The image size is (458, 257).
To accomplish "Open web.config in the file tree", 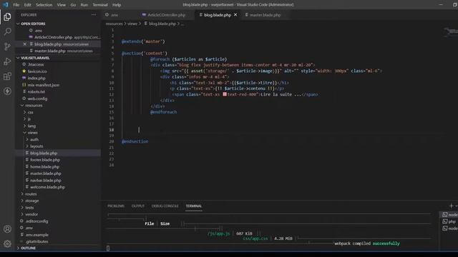I will 37,99.
